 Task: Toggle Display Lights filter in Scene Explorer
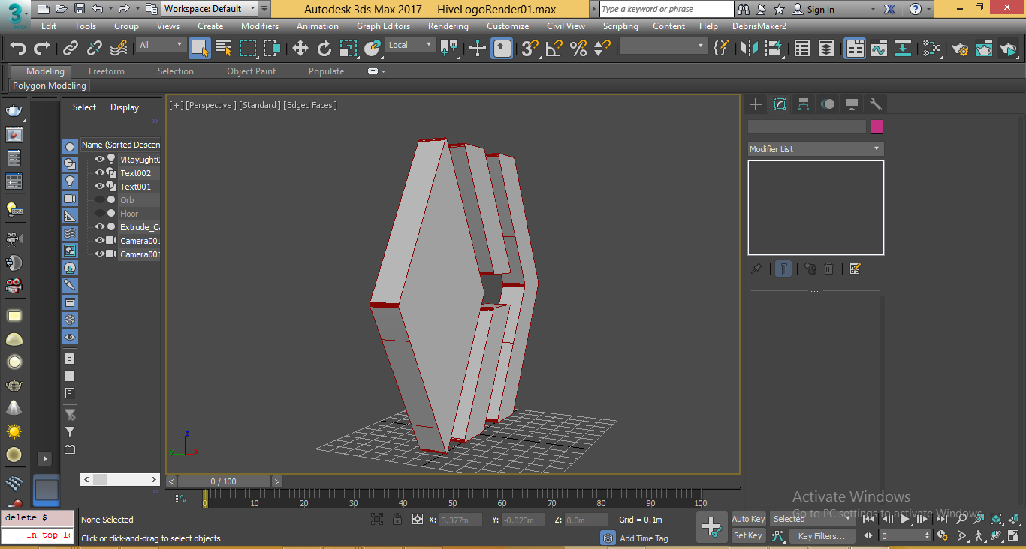pos(70,181)
